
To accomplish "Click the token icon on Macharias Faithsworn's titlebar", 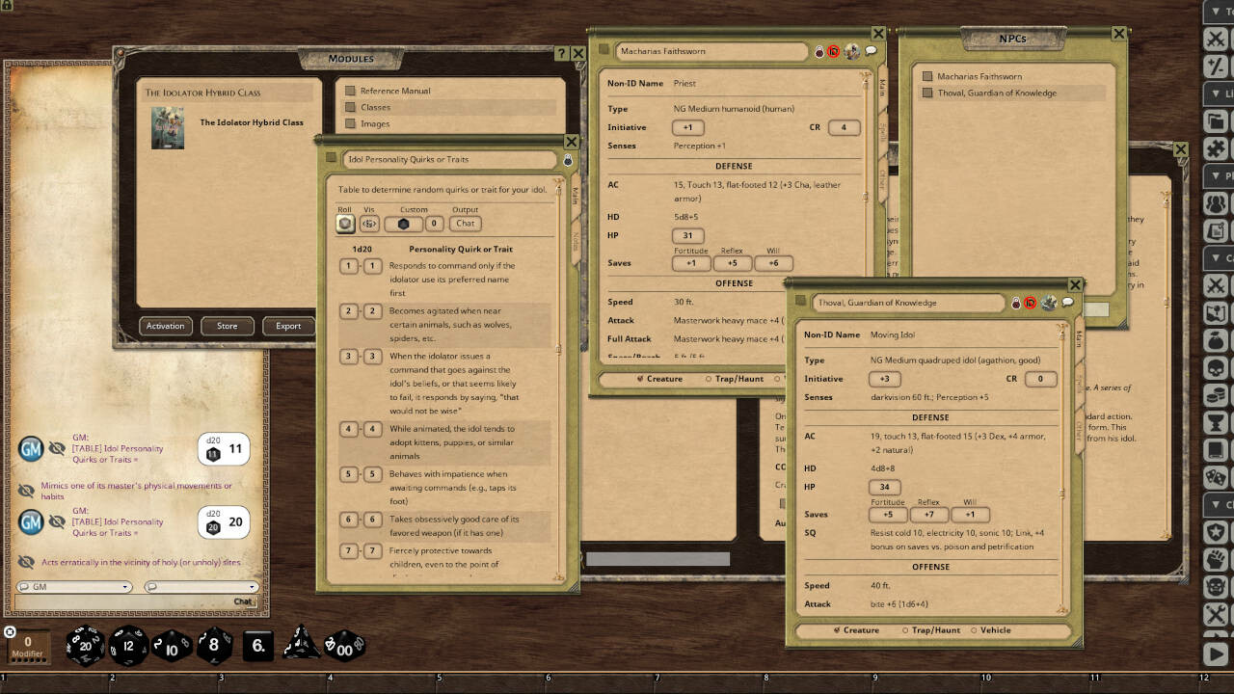I will 851,51.
